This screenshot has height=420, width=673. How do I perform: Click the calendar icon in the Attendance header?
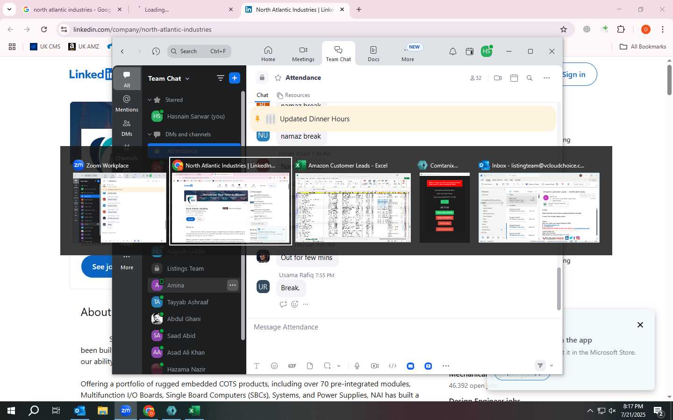[514, 78]
